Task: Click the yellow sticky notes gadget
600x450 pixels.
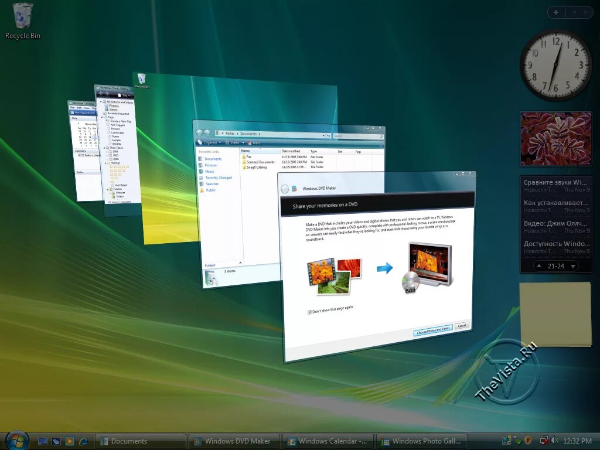Action: pyautogui.click(x=555, y=314)
